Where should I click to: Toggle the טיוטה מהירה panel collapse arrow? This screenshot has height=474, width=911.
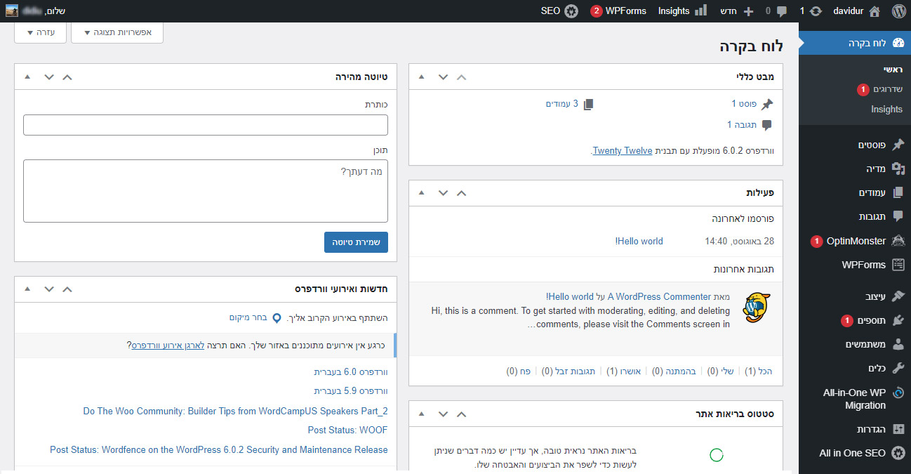(x=27, y=77)
